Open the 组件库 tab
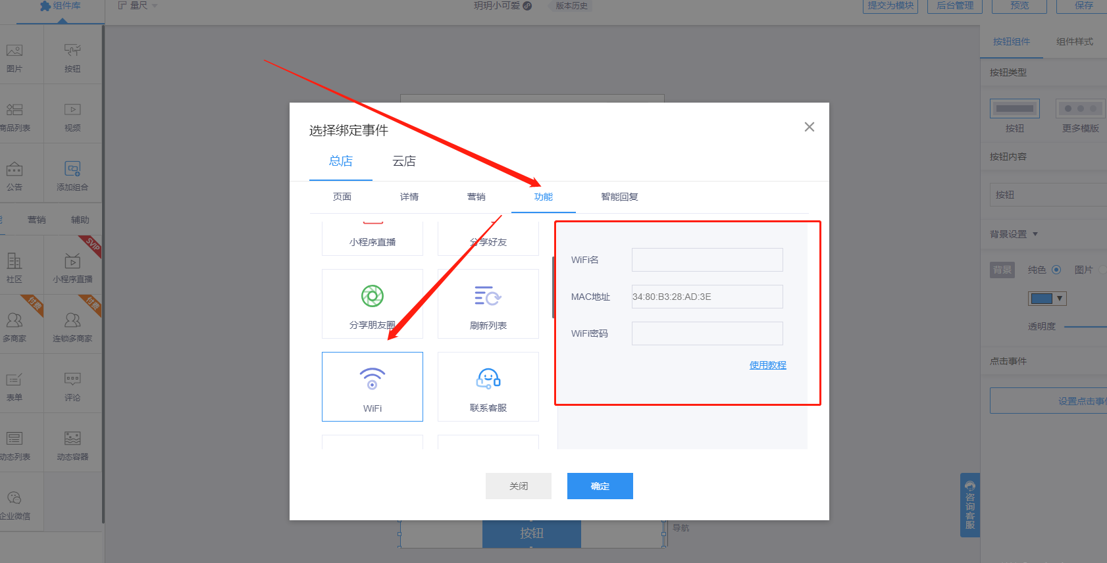 [61, 6]
